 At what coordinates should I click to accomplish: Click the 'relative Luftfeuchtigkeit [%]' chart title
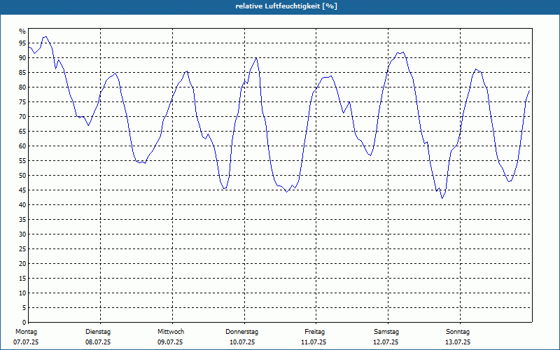click(286, 6)
